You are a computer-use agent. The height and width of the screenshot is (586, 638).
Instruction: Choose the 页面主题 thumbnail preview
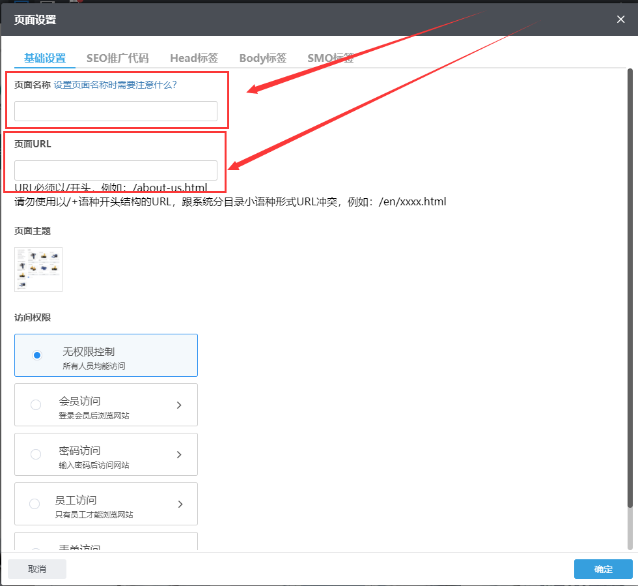click(x=38, y=269)
